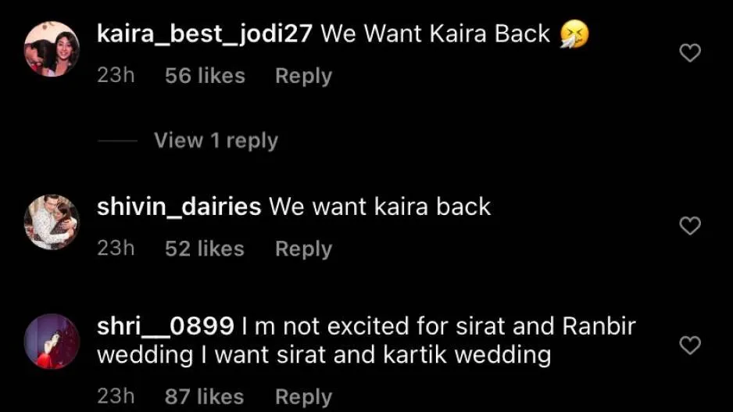This screenshot has height=412, width=733.
Task: Like the kaira_best_jodi27 comment with heart icon
Action: [x=690, y=52]
